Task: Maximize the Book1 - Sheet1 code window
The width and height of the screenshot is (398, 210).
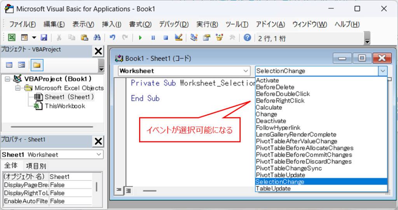Action: pos(362,59)
